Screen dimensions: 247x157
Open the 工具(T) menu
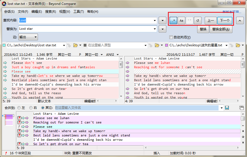79,11
